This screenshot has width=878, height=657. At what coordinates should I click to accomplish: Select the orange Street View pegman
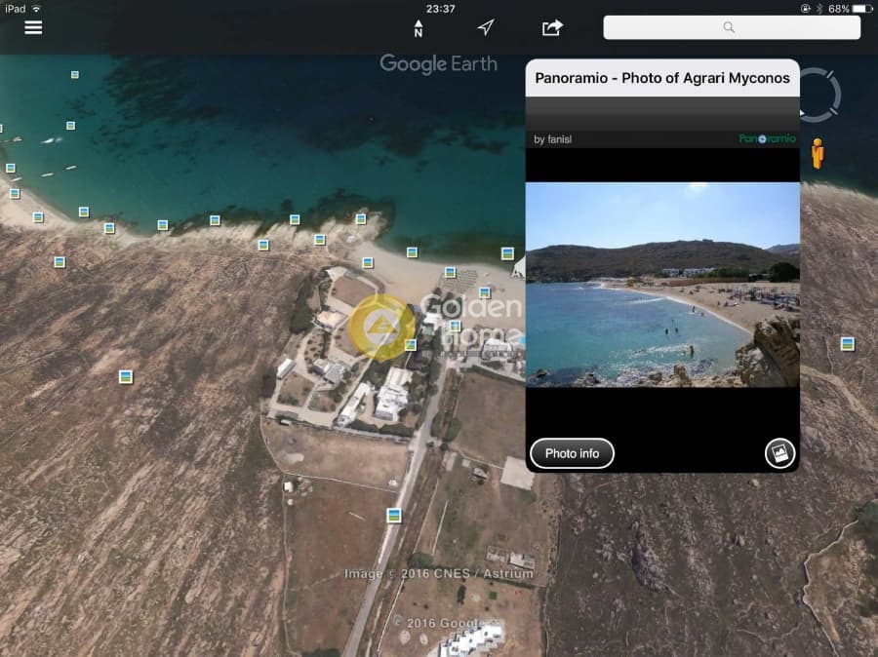point(818,153)
